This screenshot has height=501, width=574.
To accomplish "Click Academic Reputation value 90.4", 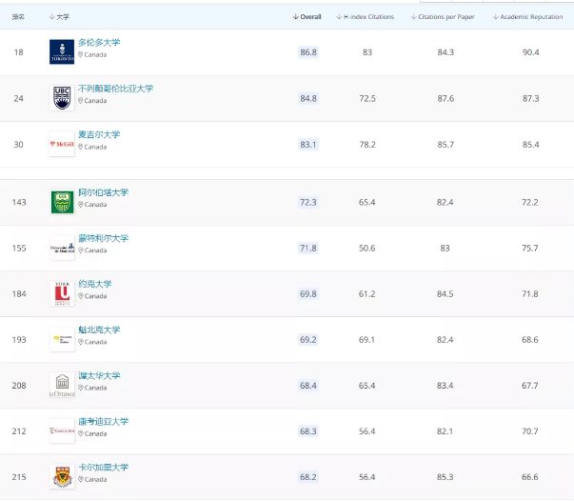I will 531,52.
